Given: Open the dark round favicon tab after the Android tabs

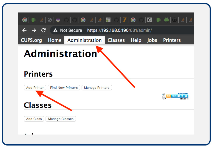Looking at the screenshot, I should 174,20.
